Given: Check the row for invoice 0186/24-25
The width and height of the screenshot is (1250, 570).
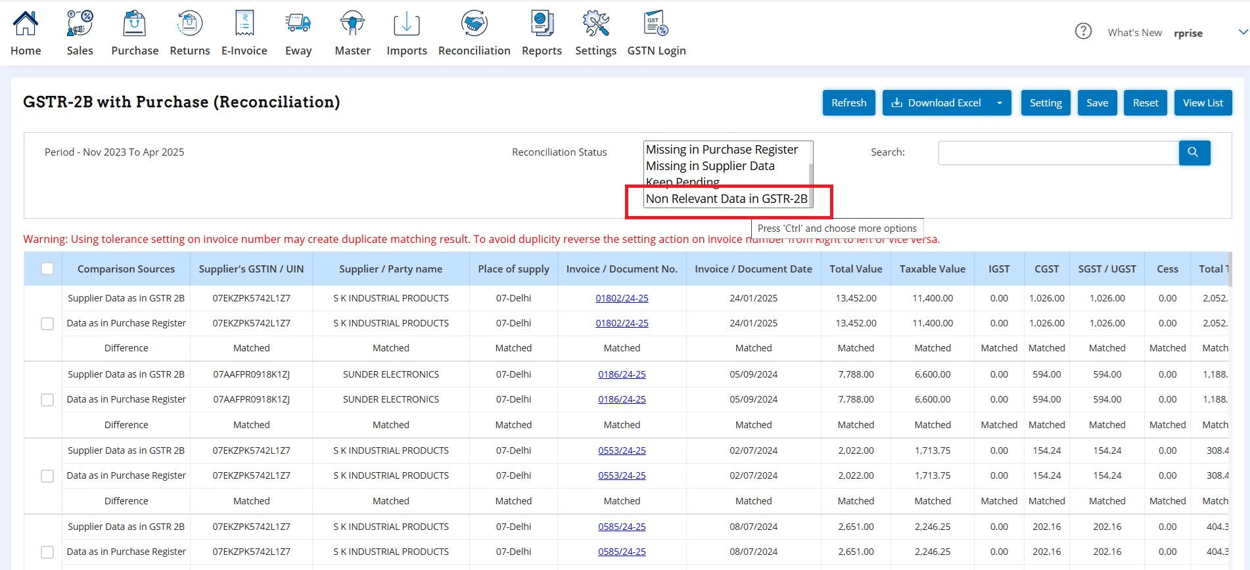Looking at the screenshot, I should 47,400.
